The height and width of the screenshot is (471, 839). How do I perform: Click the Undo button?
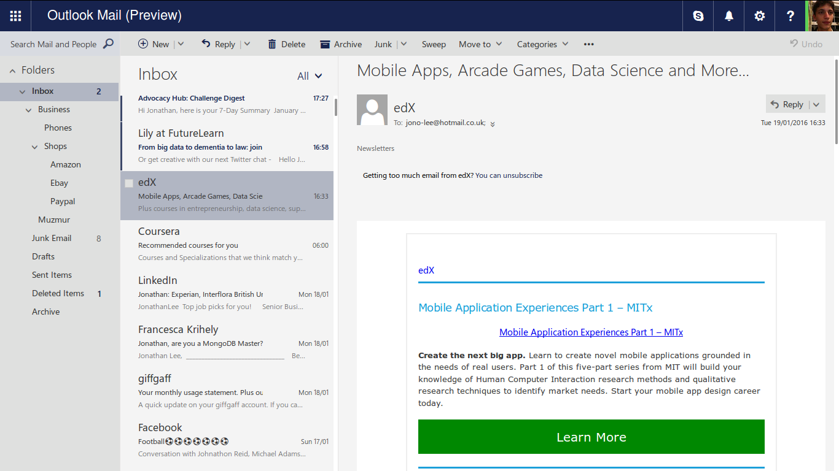tap(806, 44)
